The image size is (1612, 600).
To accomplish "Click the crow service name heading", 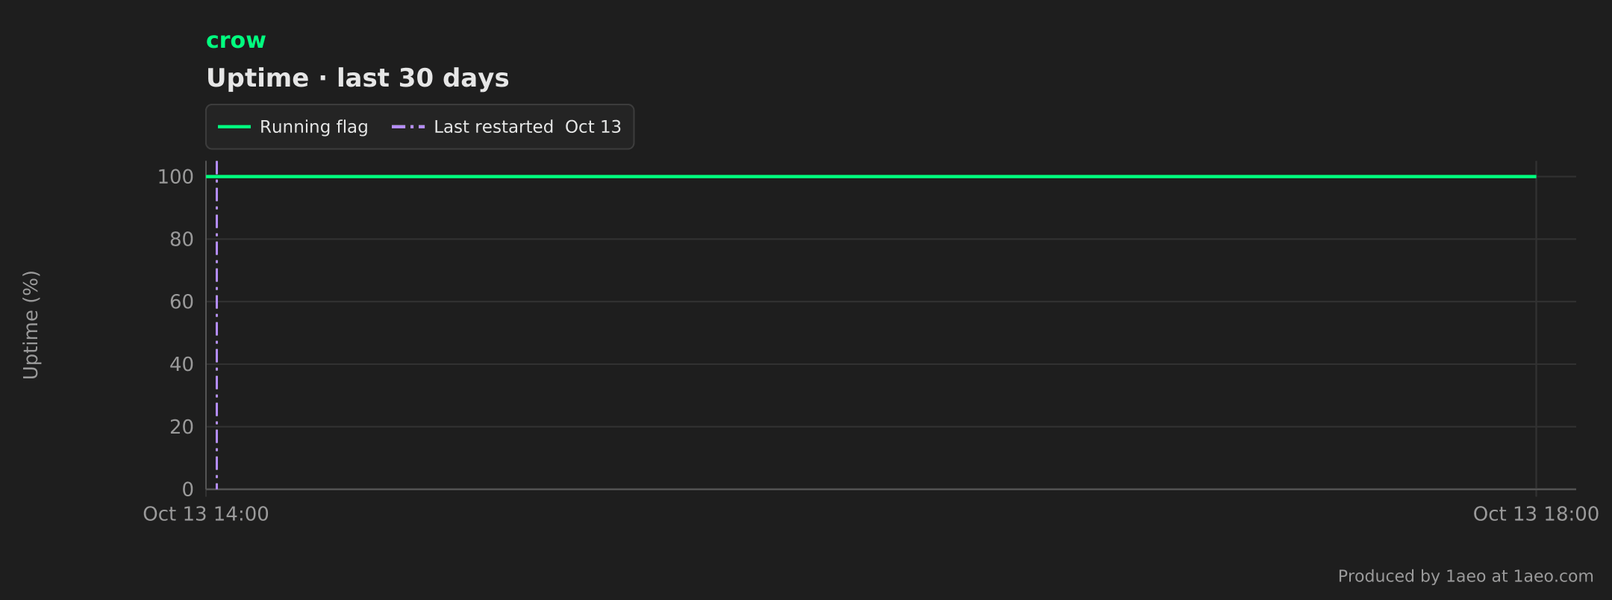I will [236, 40].
